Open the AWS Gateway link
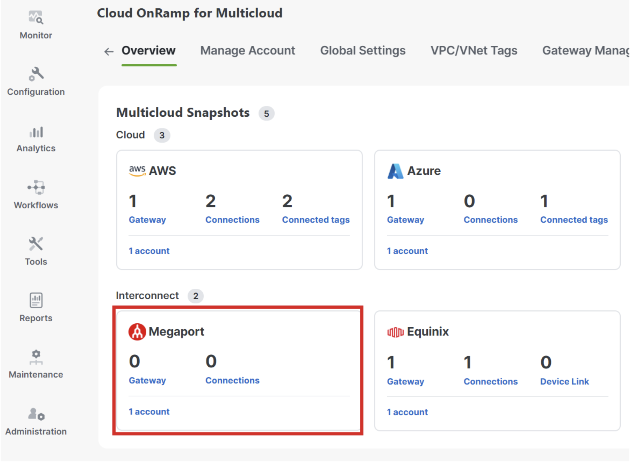 147,220
